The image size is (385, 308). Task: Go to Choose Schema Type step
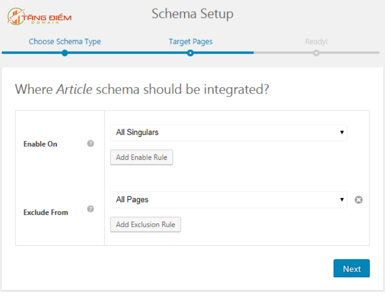click(x=65, y=42)
